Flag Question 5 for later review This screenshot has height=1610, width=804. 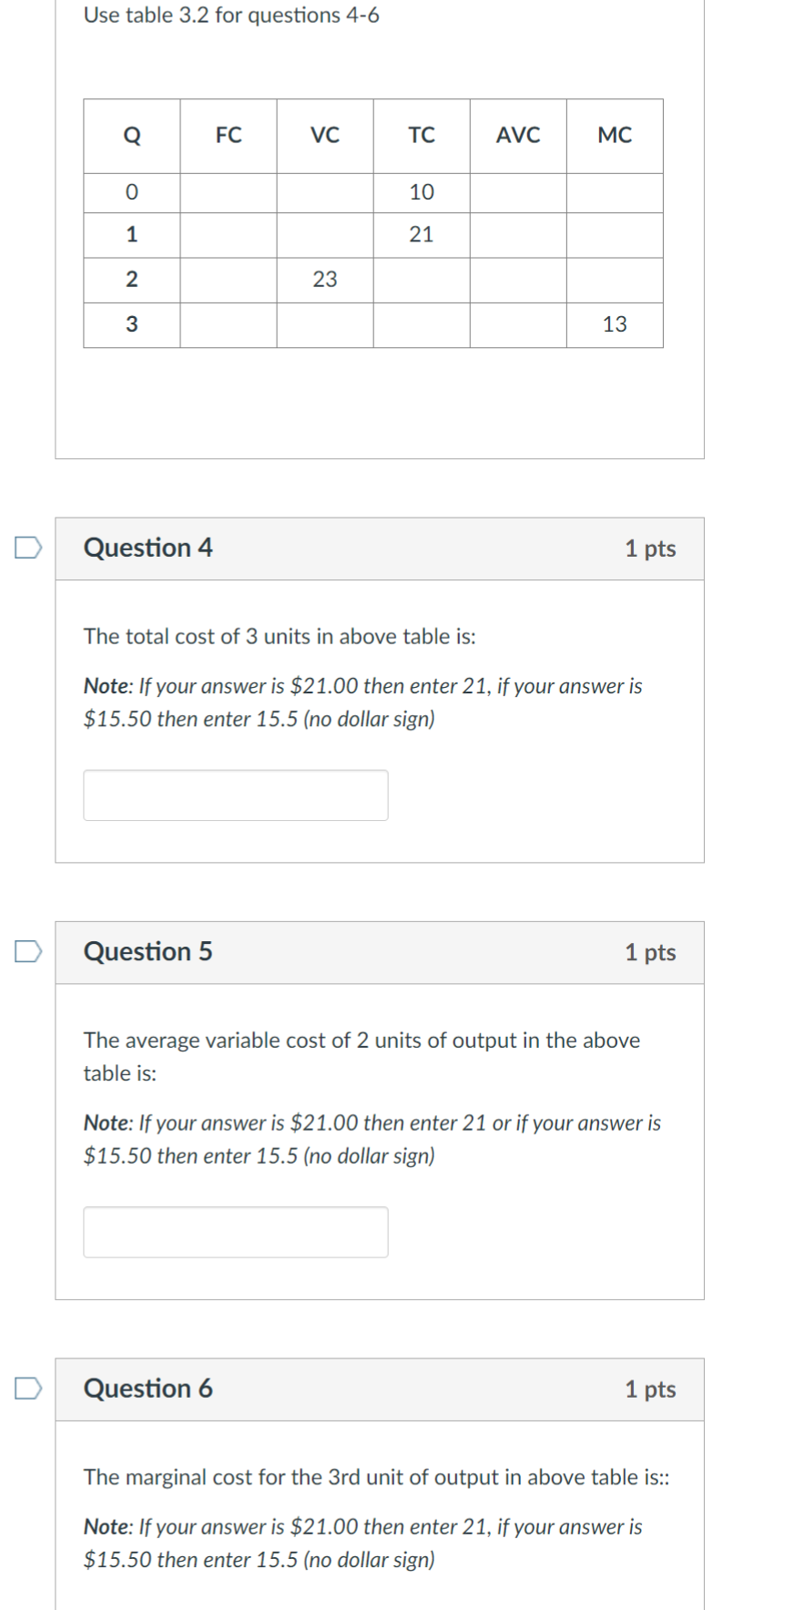click(28, 953)
